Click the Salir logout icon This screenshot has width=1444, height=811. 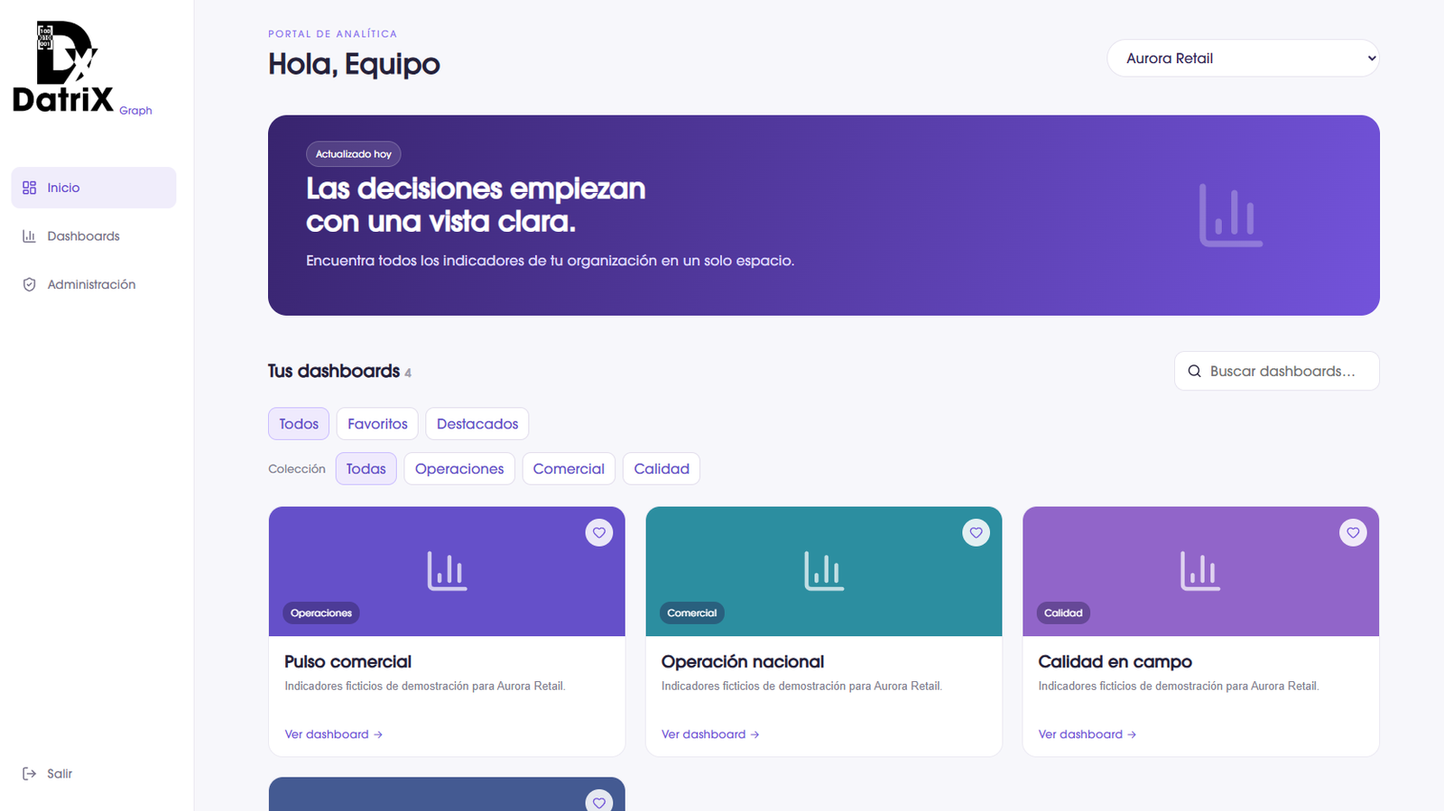[x=30, y=773]
